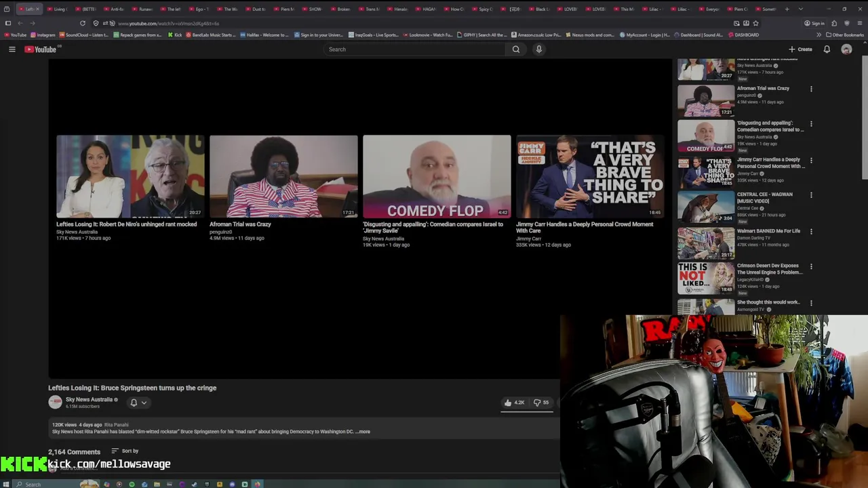Open options for sidebar 'Disgusting and appalling' video

(x=811, y=124)
